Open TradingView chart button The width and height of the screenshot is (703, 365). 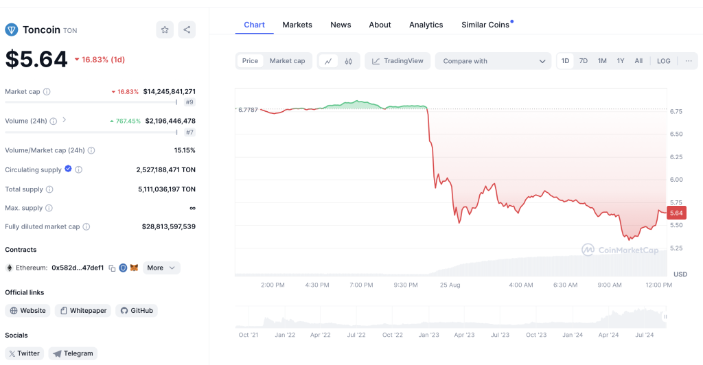[397, 61]
